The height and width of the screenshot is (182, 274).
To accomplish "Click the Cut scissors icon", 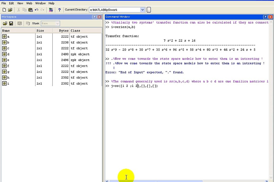I will (19, 10).
